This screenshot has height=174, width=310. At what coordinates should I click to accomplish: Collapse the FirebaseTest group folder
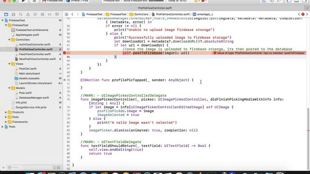(6, 25)
